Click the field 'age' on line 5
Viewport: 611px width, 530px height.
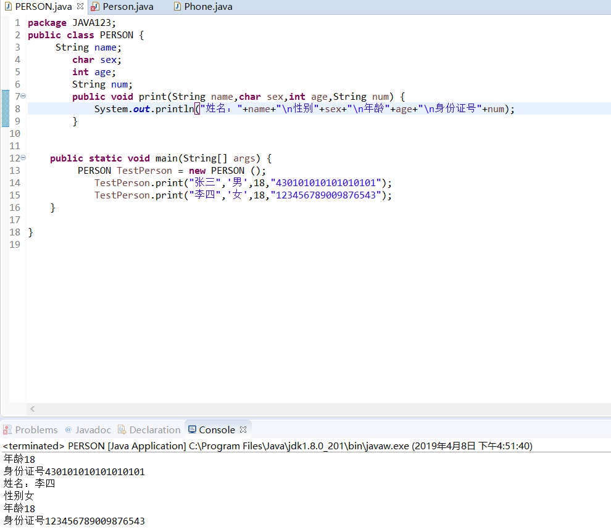click(102, 72)
